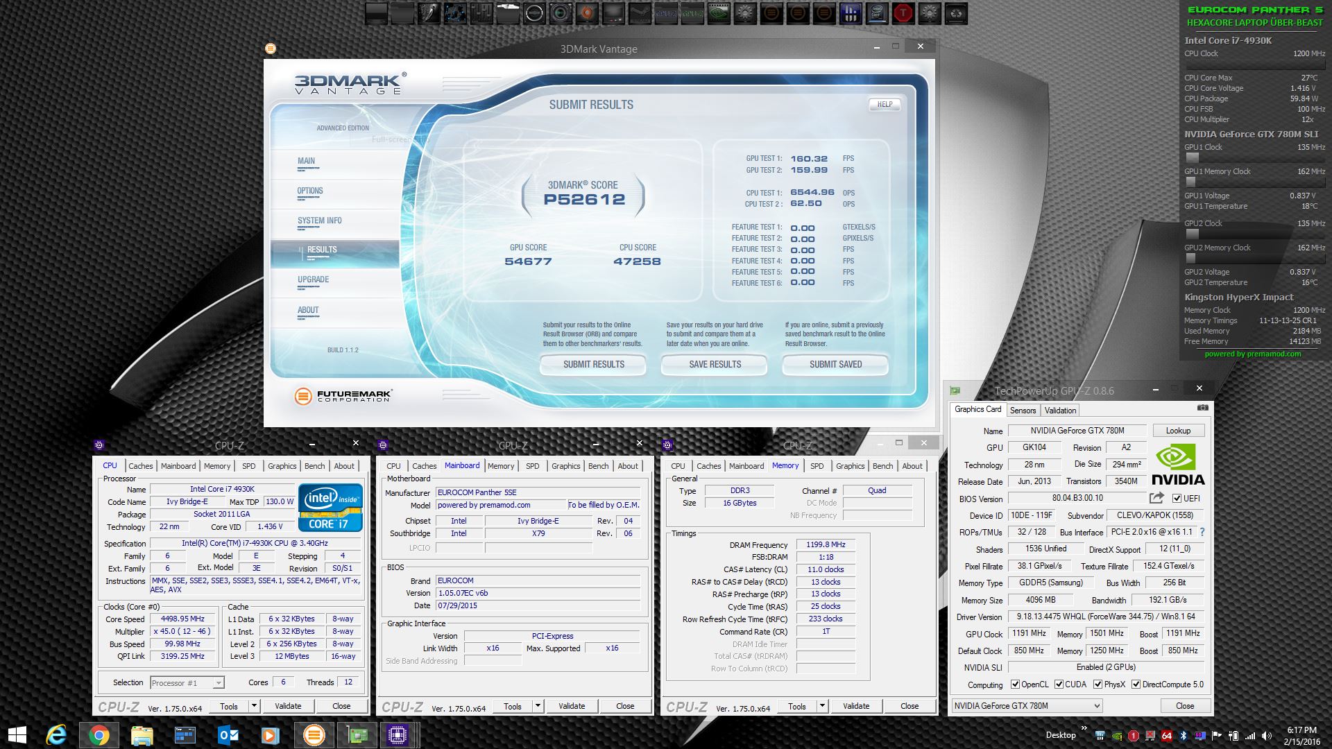Click SAVE RESULTS button in 3DMark
This screenshot has height=749, width=1332.
coord(715,364)
